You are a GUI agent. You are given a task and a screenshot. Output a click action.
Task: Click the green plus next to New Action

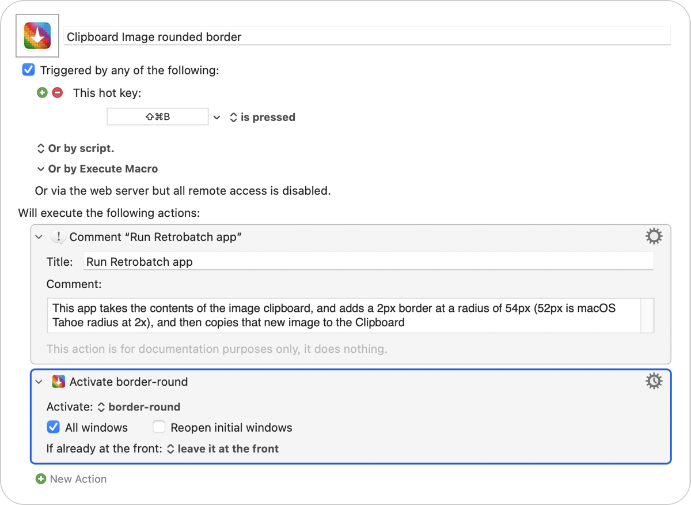pyautogui.click(x=41, y=478)
